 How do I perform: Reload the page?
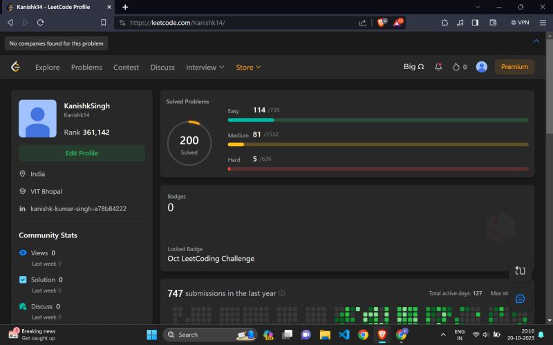click(40, 23)
